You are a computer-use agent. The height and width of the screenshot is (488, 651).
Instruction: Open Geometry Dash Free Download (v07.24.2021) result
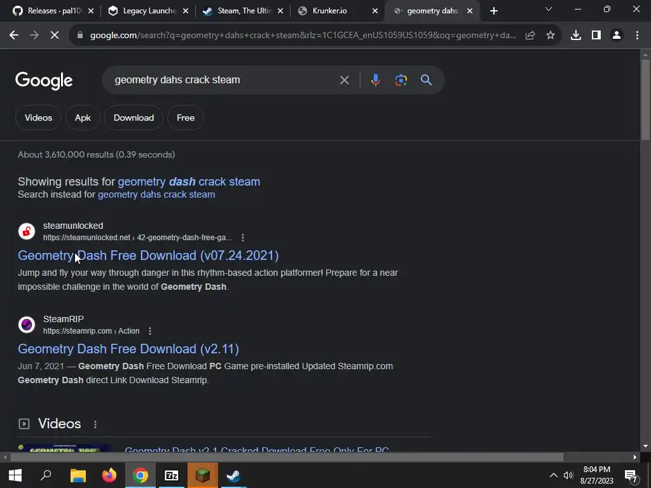(148, 255)
